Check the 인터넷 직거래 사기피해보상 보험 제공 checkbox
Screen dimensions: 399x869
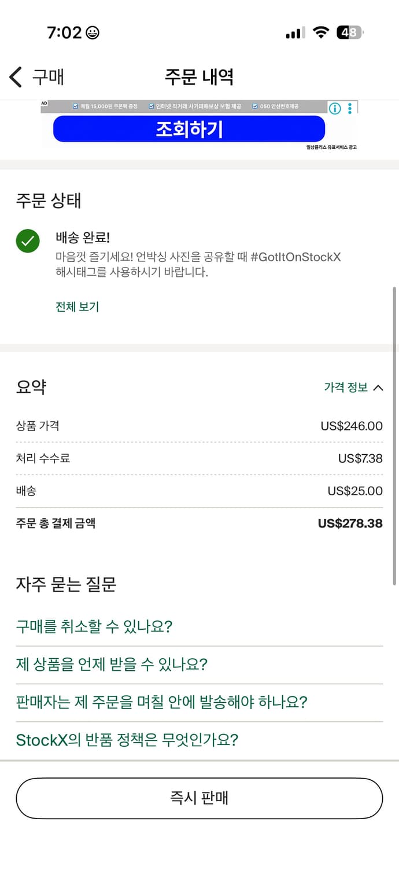coord(149,106)
